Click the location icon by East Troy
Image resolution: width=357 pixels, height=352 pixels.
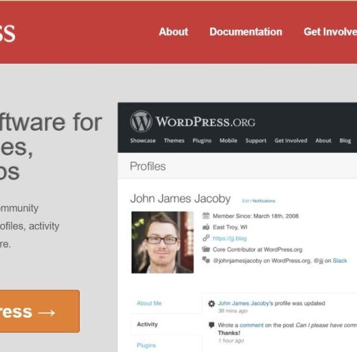206,227
